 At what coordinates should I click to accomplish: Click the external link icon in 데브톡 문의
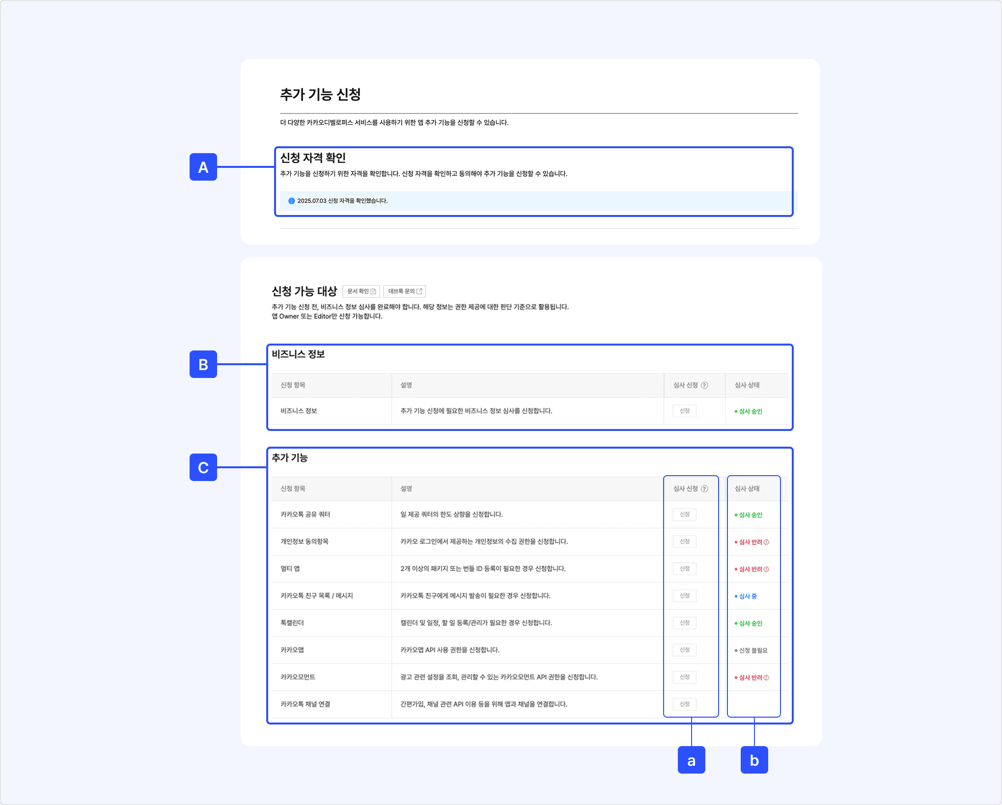click(419, 292)
